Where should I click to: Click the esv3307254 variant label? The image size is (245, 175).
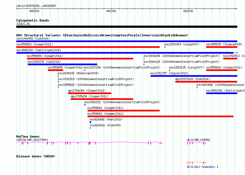(122, 67)
